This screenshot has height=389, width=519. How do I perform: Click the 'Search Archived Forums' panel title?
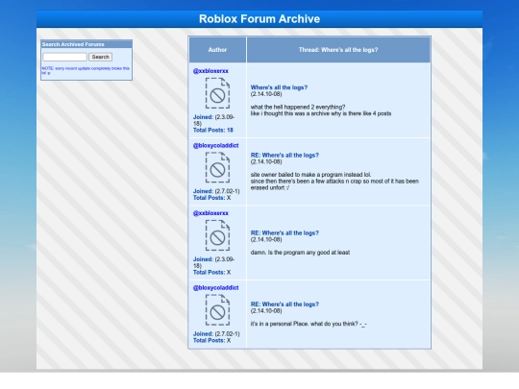(73, 44)
